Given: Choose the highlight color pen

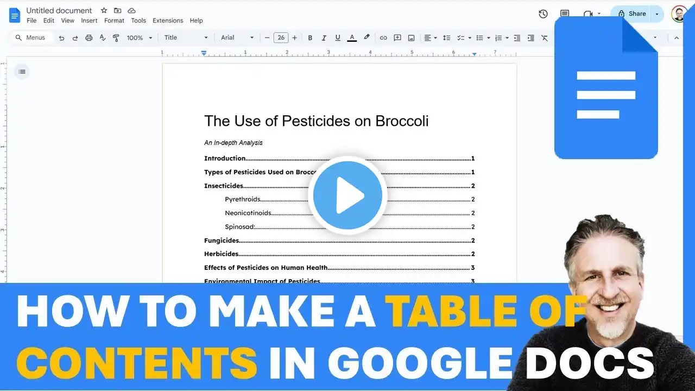Looking at the screenshot, I should tap(367, 38).
